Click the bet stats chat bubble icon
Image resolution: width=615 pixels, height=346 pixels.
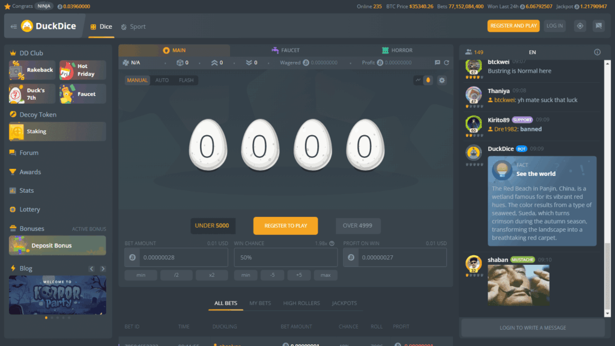pyautogui.click(x=437, y=62)
